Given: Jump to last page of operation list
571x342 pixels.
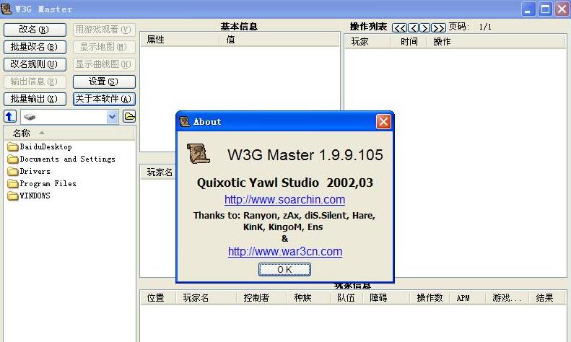Looking at the screenshot, I should (438, 27).
